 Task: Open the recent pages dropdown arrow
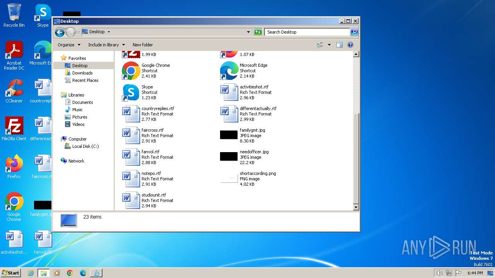click(78, 32)
